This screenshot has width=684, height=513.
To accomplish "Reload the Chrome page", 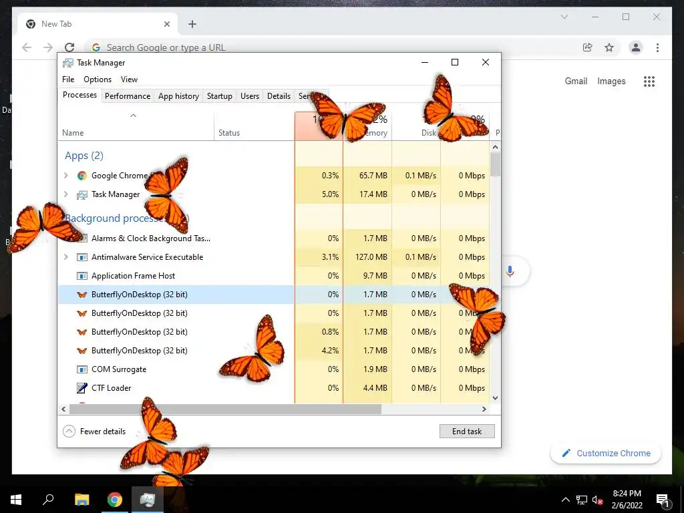I will (x=69, y=47).
